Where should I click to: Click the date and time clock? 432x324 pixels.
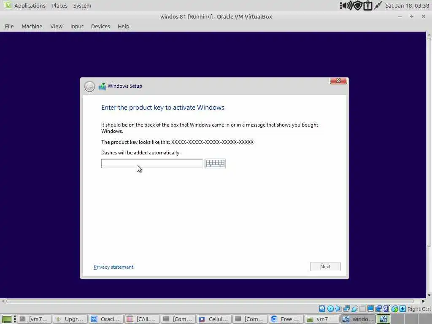tap(407, 5)
